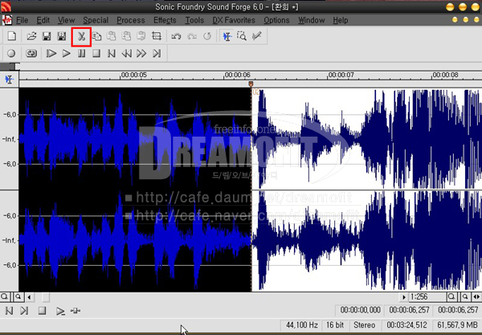Select the Pencil tool
Viewport: 482px width, 335px height.
[257, 36]
